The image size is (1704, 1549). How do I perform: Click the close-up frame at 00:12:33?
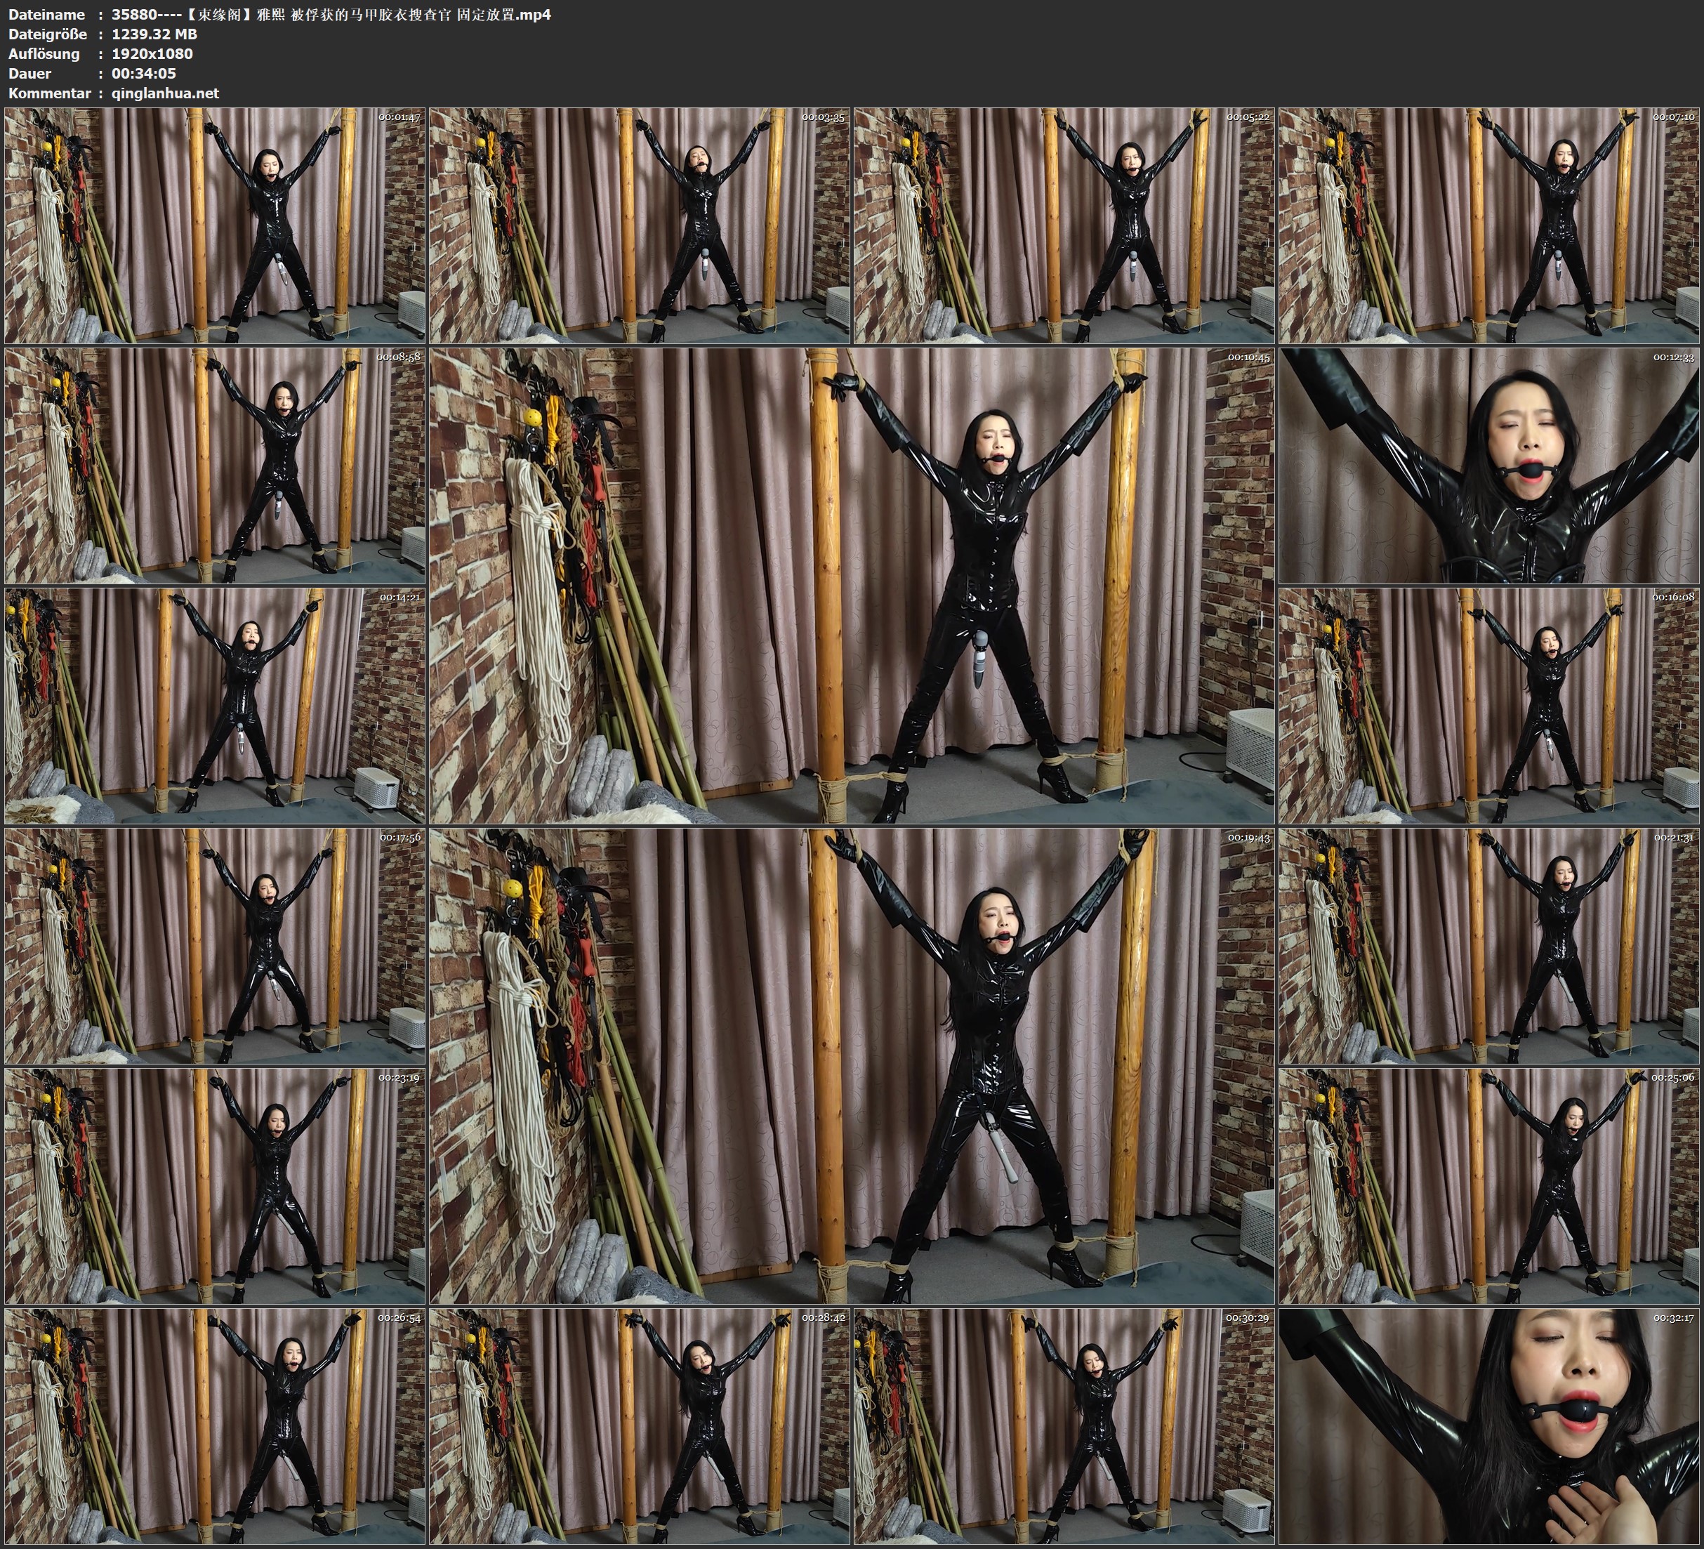(1489, 465)
